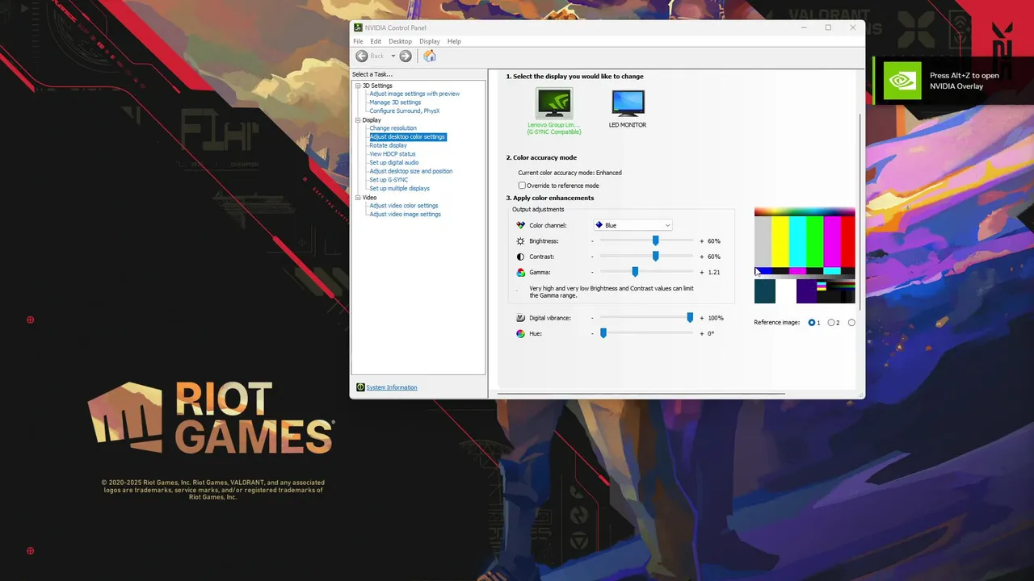Click the blue diamond icon in Color channel box
This screenshot has height=581, width=1034.
[x=599, y=225]
